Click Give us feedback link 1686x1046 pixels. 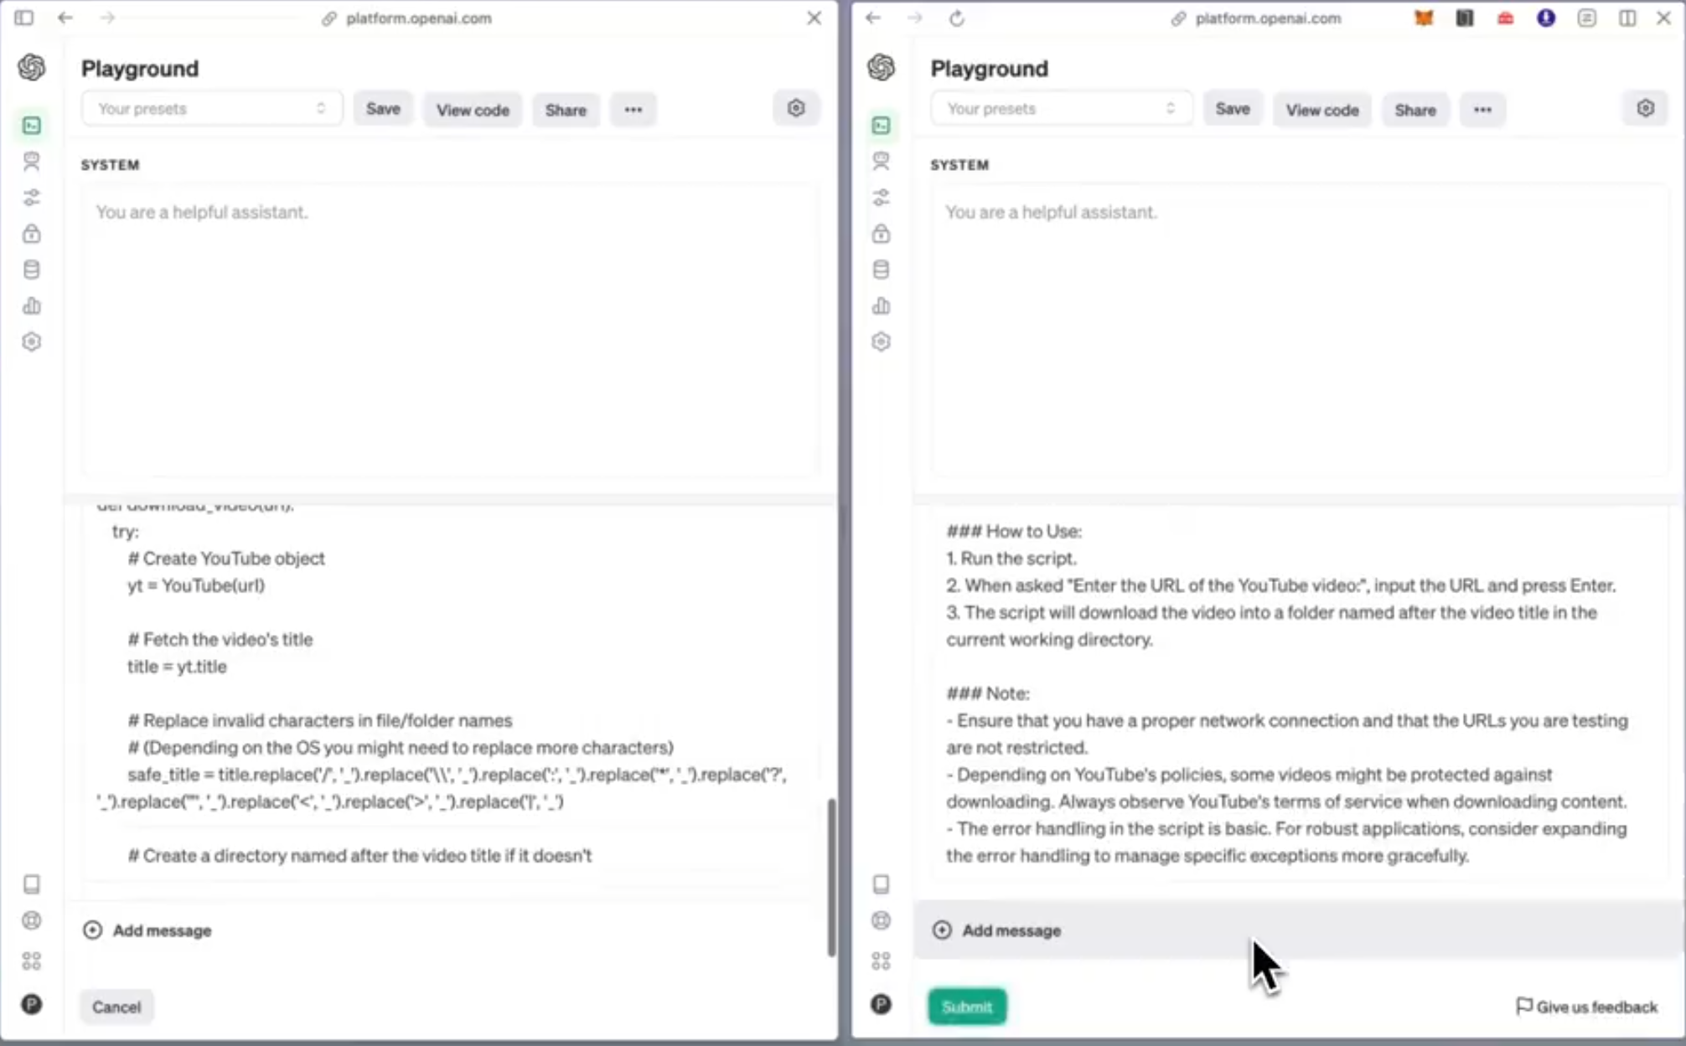point(1587,1007)
